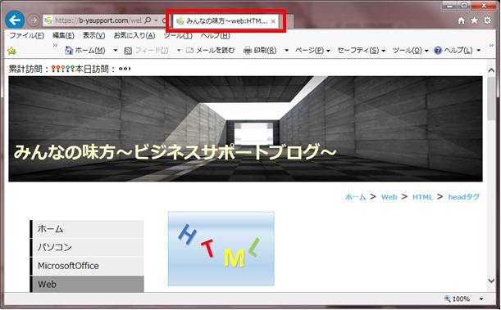Follow the ホーム breadcrumb link
The height and width of the screenshot is (310, 501).
[x=355, y=197]
